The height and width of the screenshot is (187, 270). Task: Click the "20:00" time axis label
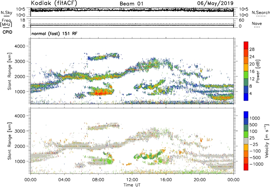[200, 180]
